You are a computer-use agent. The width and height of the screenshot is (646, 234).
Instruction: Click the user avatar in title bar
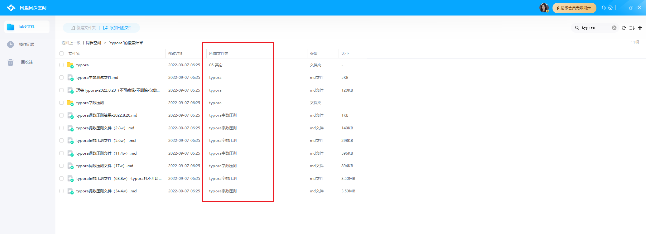click(x=544, y=8)
